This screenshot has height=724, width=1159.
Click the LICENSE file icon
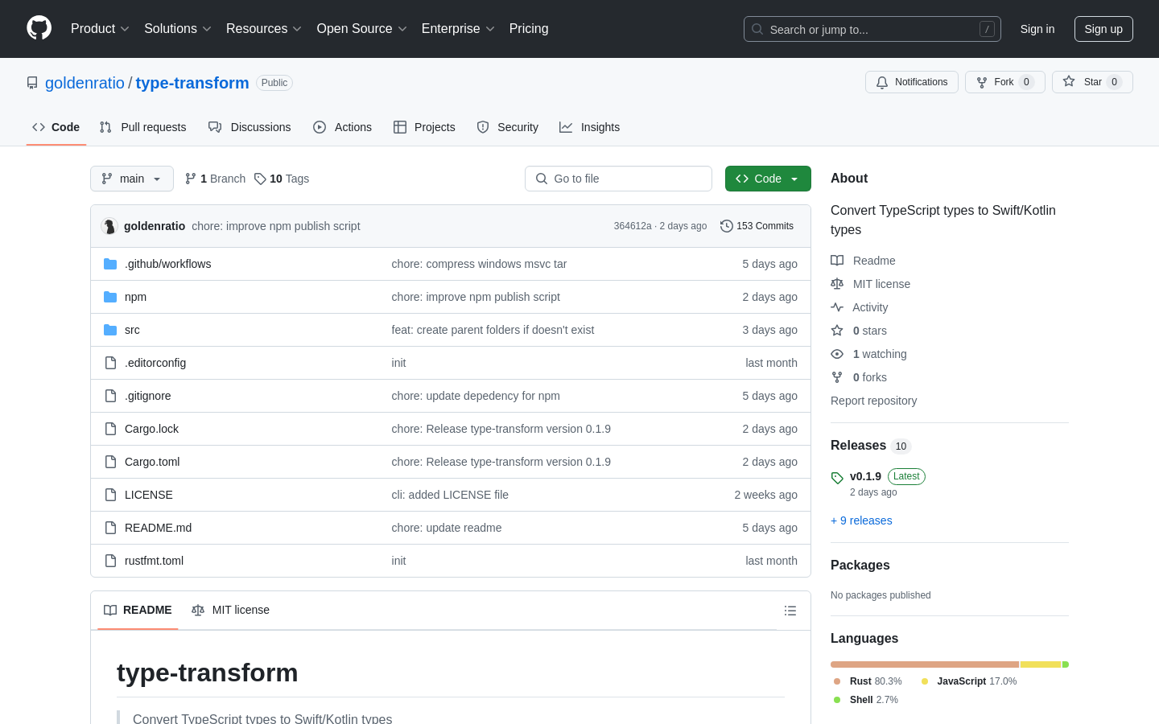tap(110, 495)
